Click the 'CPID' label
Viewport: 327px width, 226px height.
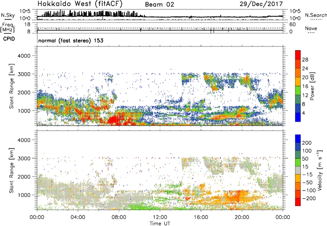(x=9, y=39)
